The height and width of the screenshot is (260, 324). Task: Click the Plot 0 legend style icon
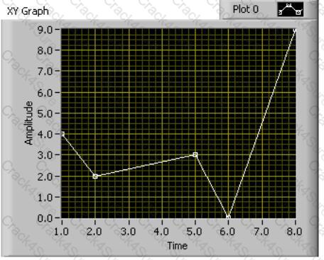[x=291, y=9]
